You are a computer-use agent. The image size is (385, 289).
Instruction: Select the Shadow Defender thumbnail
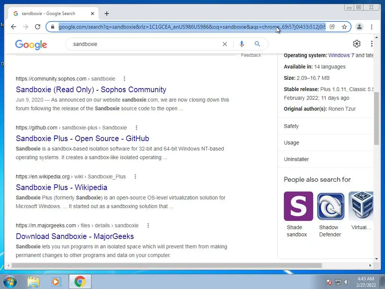tap(331, 206)
